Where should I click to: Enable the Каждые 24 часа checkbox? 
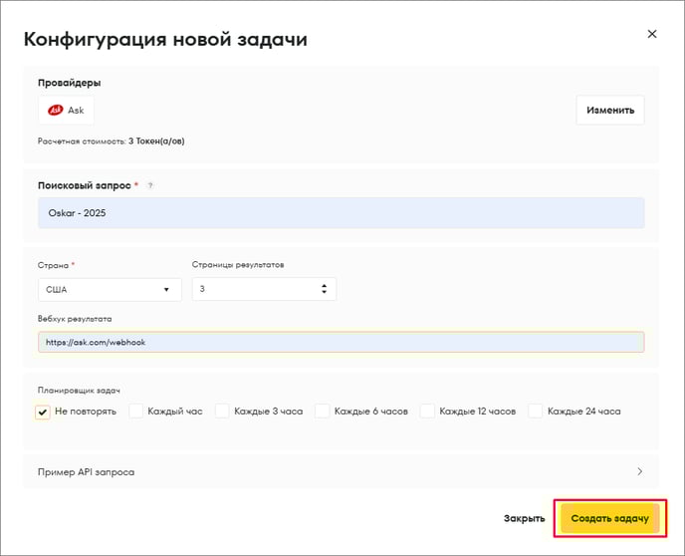click(x=536, y=411)
